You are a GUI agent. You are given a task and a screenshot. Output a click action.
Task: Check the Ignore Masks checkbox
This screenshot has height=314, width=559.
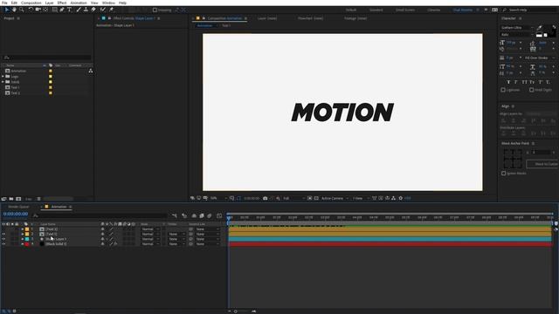[504, 173]
